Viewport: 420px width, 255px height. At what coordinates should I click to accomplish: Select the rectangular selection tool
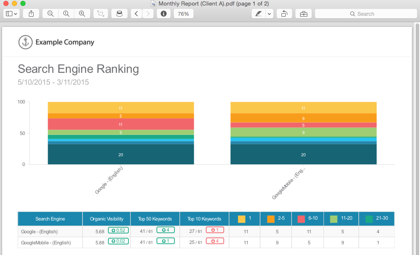click(100, 14)
